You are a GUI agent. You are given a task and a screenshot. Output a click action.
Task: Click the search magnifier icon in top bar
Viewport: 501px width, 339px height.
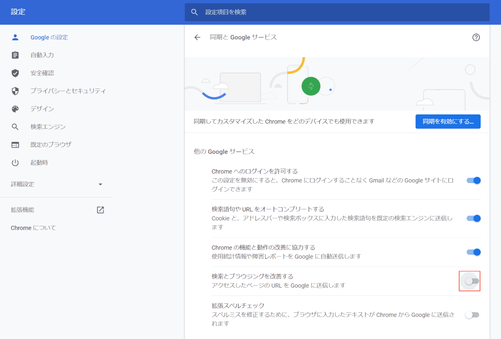point(194,12)
